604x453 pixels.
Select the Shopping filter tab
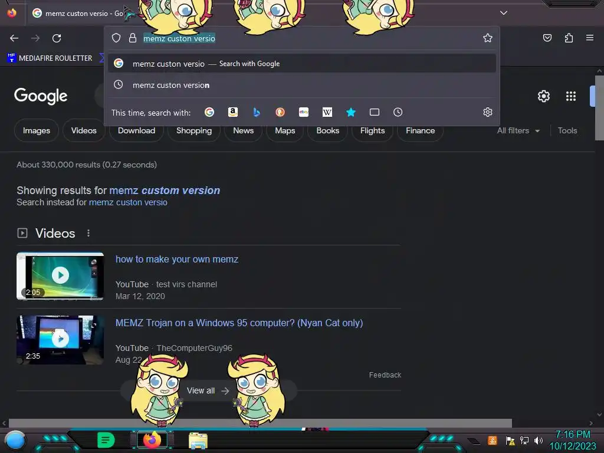(x=194, y=130)
